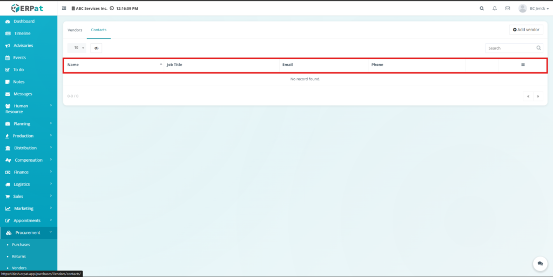The height and width of the screenshot is (277, 553).
Task: Click the ABC Services Inc. company label
Action: pos(89,9)
